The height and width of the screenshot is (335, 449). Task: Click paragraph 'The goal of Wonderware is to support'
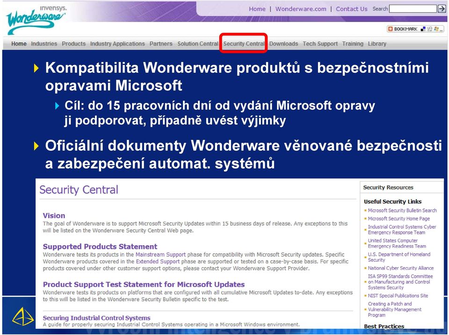tap(195, 227)
